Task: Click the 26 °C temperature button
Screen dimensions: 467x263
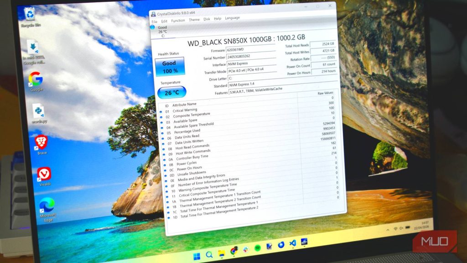Action: coord(172,93)
